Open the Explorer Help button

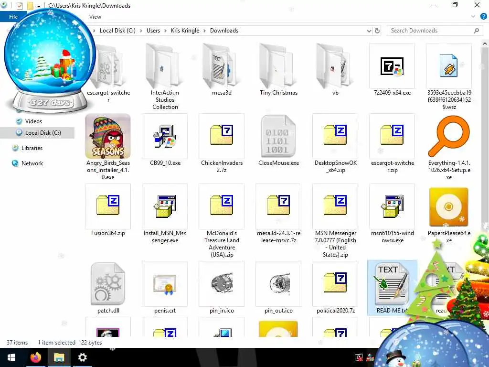(483, 17)
